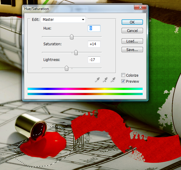Open the Edit Master dropdown

click(x=63, y=19)
